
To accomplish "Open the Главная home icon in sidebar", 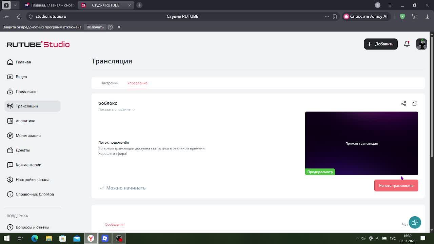I will (x=10, y=62).
